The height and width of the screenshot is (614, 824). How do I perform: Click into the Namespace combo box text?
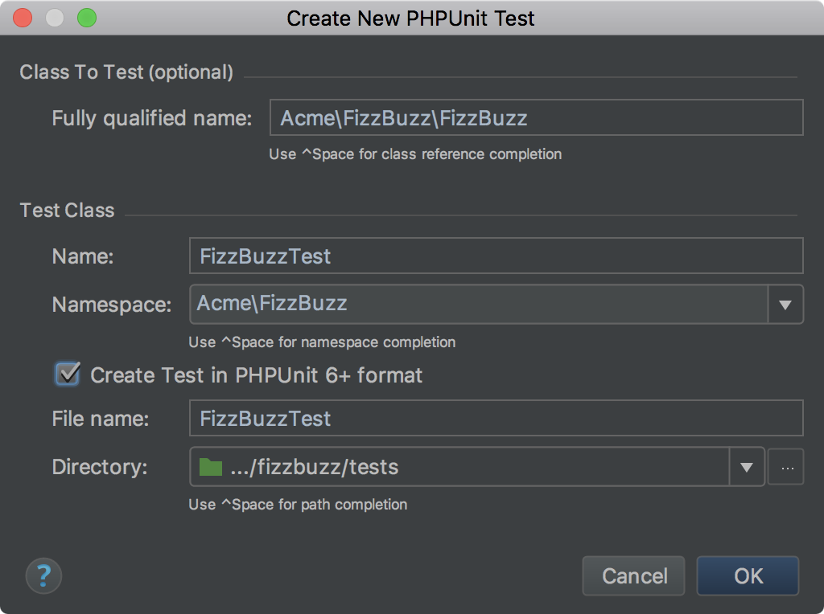pyautogui.click(x=475, y=304)
